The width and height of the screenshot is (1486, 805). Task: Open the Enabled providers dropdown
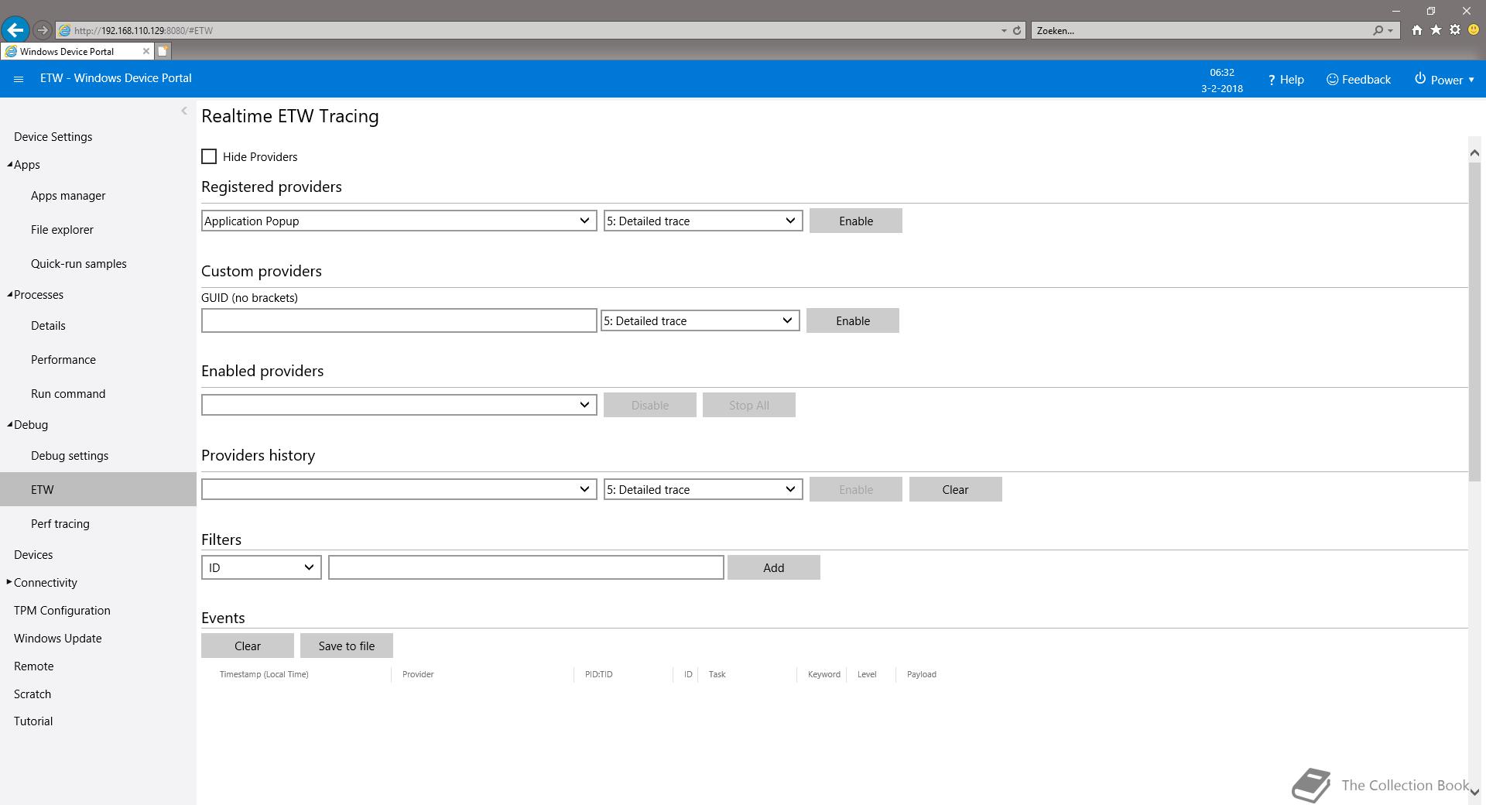[x=399, y=405]
